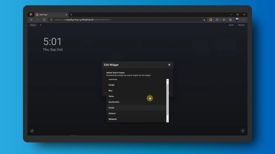Open the Home tab on the start page
This screenshot has width=275, height=154.
click(x=33, y=25)
